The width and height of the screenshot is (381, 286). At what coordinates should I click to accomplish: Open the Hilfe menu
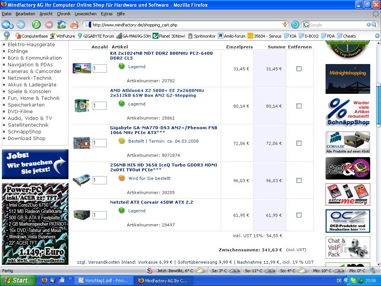[121, 14]
